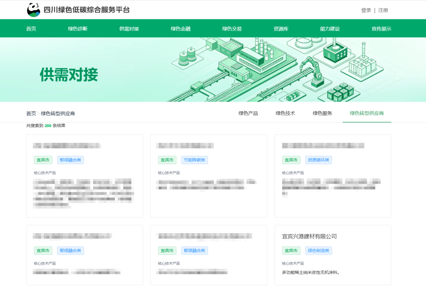Switch to the 绿色技术 tab
This screenshot has width=426, height=290.
(x=285, y=113)
